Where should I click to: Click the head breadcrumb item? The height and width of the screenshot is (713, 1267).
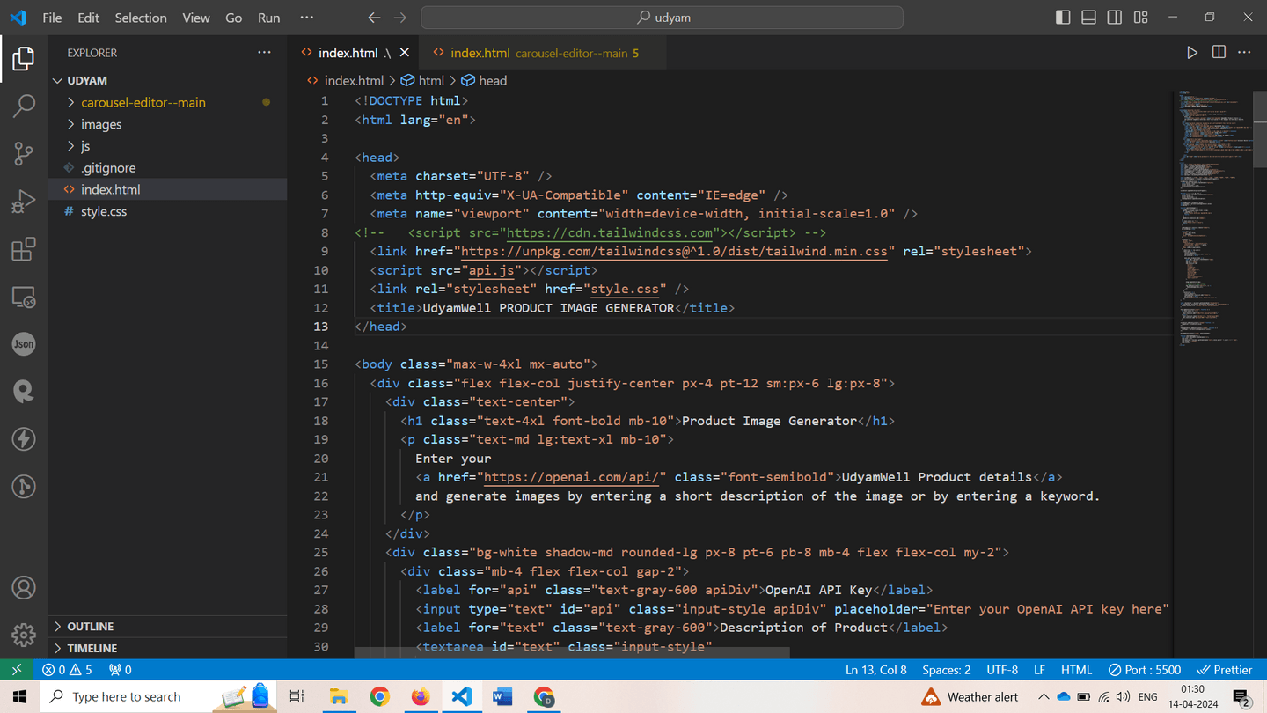[484, 80]
